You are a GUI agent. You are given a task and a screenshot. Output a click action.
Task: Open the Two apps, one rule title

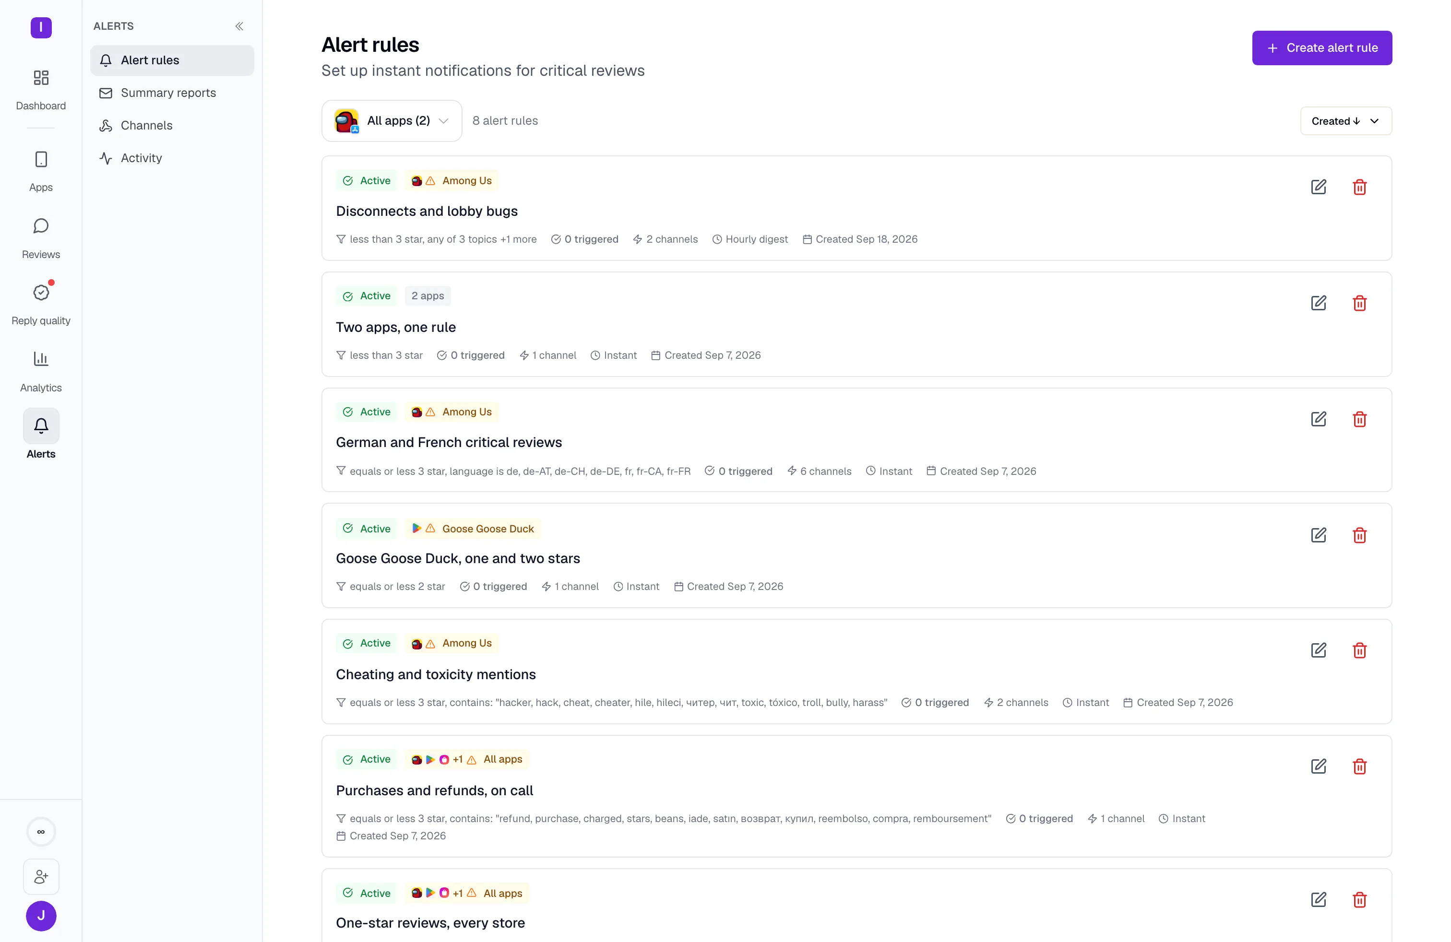[396, 327]
